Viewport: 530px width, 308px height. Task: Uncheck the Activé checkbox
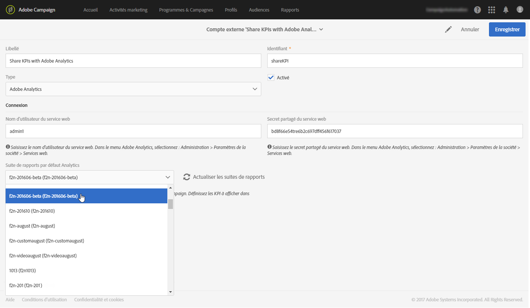(x=271, y=77)
